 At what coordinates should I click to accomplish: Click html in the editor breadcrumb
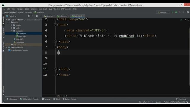[x=58, y=96]
